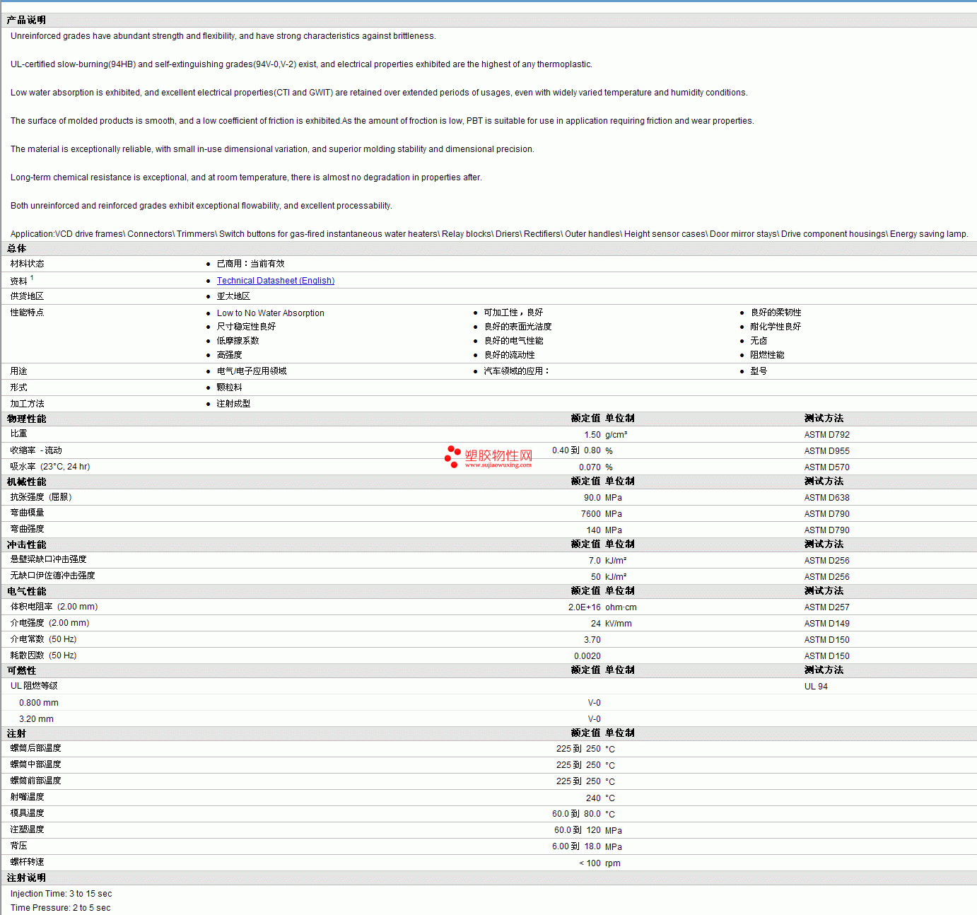Click the 比重 value 1.50
This screenshot has width=977, height=915.
[592, 435]
